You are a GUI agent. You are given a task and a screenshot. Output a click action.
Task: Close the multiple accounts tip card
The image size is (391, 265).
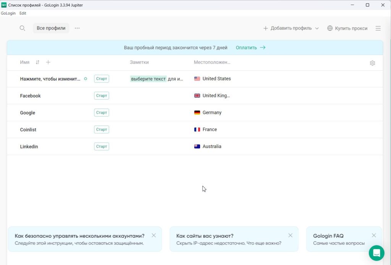[x=153, y=235]
